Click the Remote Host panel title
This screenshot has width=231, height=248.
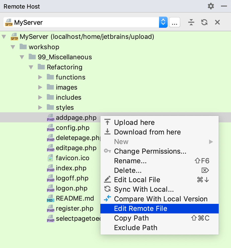click(x=22, y=7)
